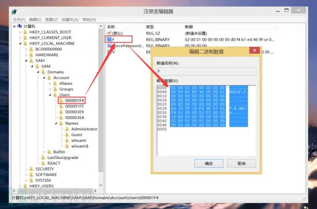The width and height of the screenshot is (317, 209).
Task: Select the HKEY_LOCAL_MACHINE folder icon
Action: 25,43
